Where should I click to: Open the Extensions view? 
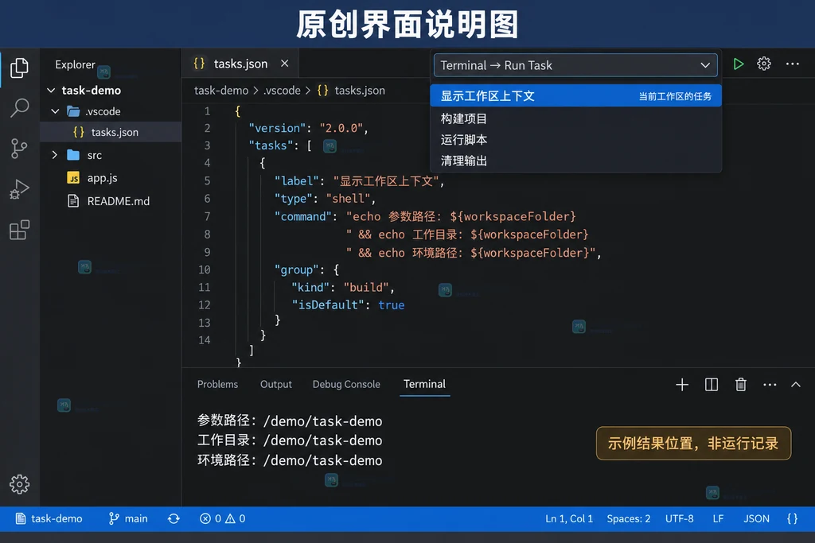click(x=19, y=230)
